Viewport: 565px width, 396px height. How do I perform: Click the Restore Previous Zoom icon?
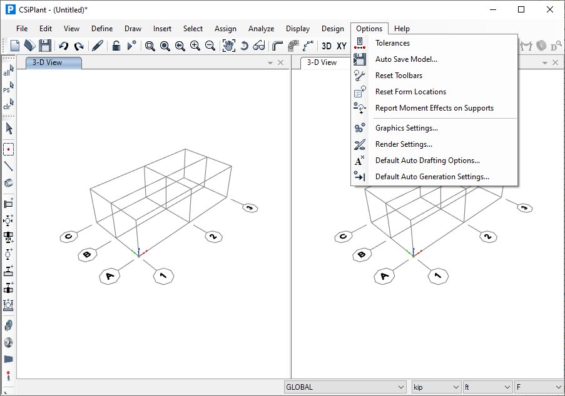(180, 46)
